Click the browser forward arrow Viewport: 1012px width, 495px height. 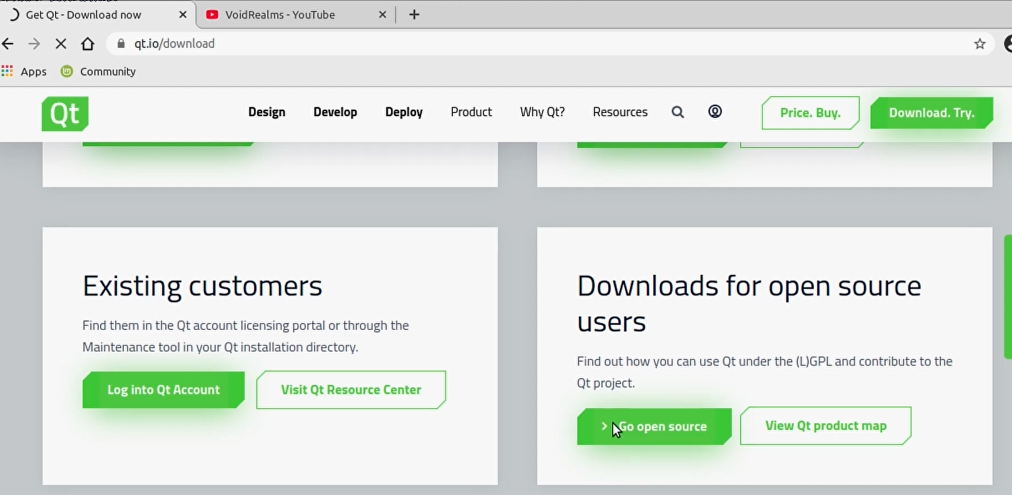[x=34, y=43]
